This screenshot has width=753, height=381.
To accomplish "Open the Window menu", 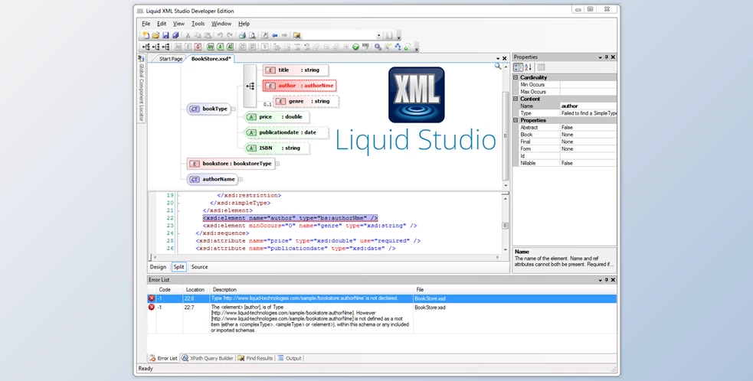I will coord(221,24).
